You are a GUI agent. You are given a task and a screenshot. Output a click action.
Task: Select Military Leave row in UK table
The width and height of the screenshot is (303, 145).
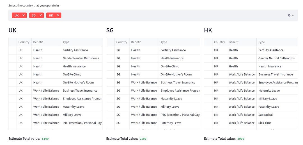tap(56, 115)
